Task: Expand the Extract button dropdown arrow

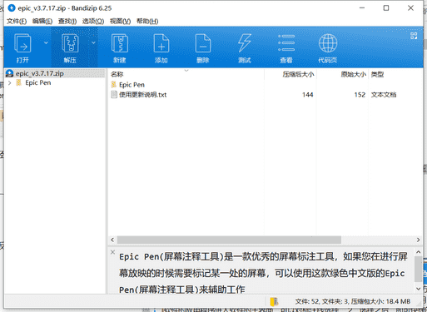Action: pos(93,43)
